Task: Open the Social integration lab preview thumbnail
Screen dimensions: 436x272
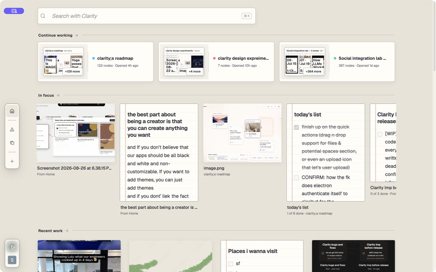Action: click(305, 62)
